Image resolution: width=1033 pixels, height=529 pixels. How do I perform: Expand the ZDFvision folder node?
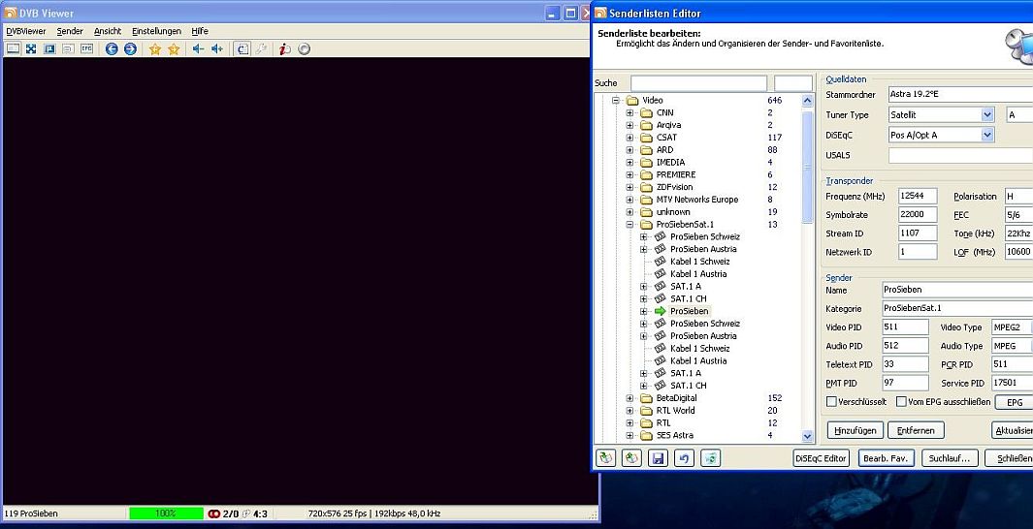[x=629, y=188]
